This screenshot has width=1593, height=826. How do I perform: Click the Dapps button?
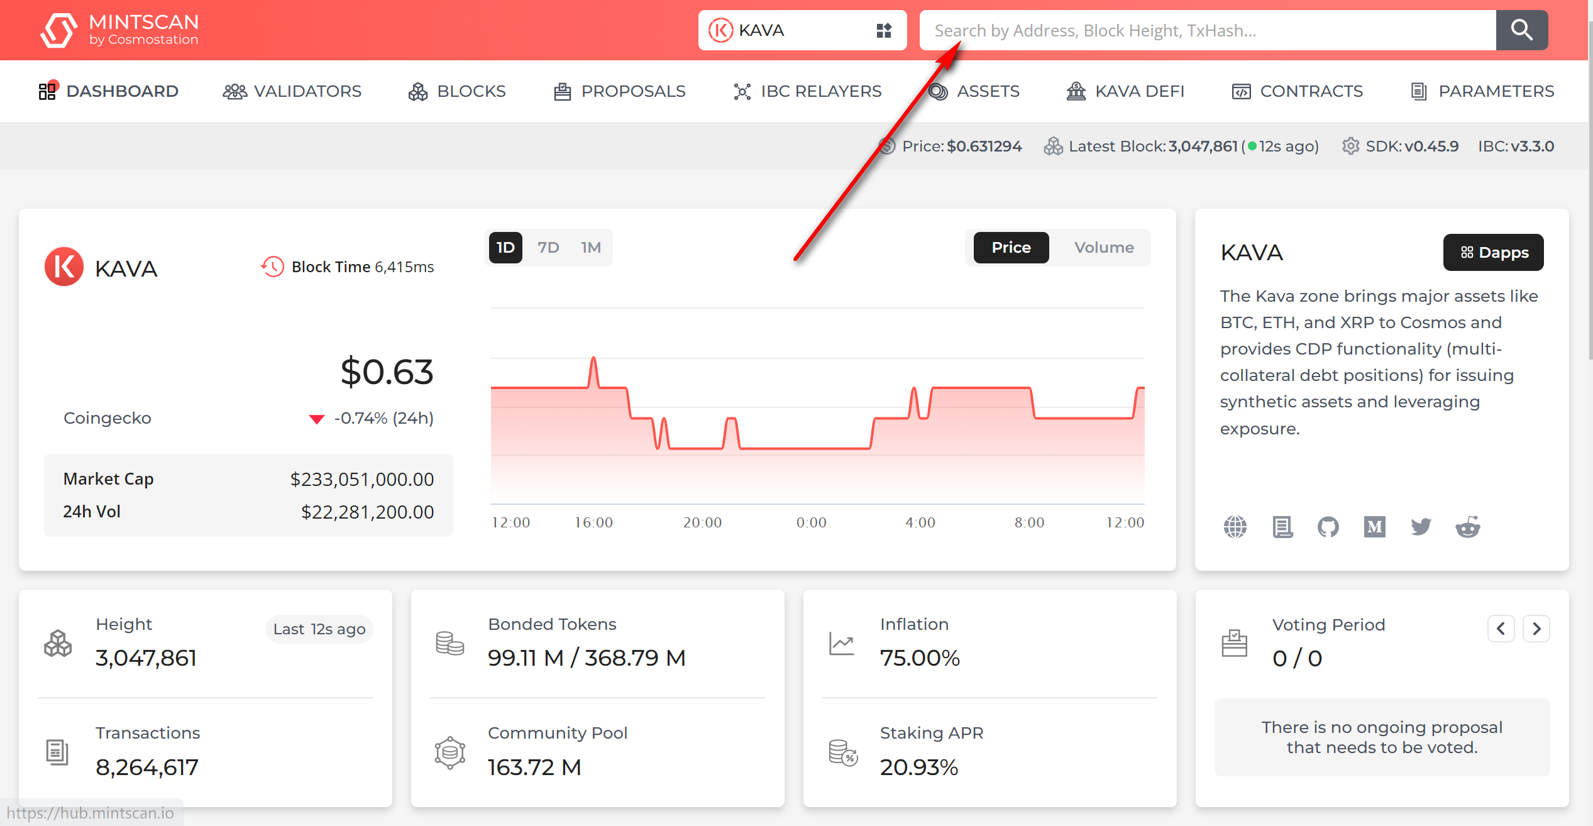(x=1493, y=253)
